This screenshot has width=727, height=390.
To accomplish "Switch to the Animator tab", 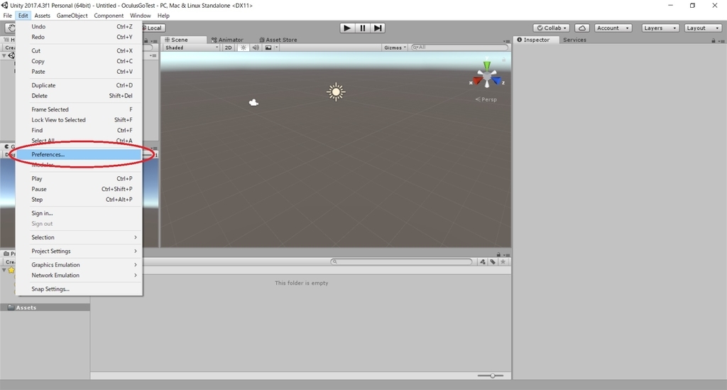I will click(x=227, y=40).
